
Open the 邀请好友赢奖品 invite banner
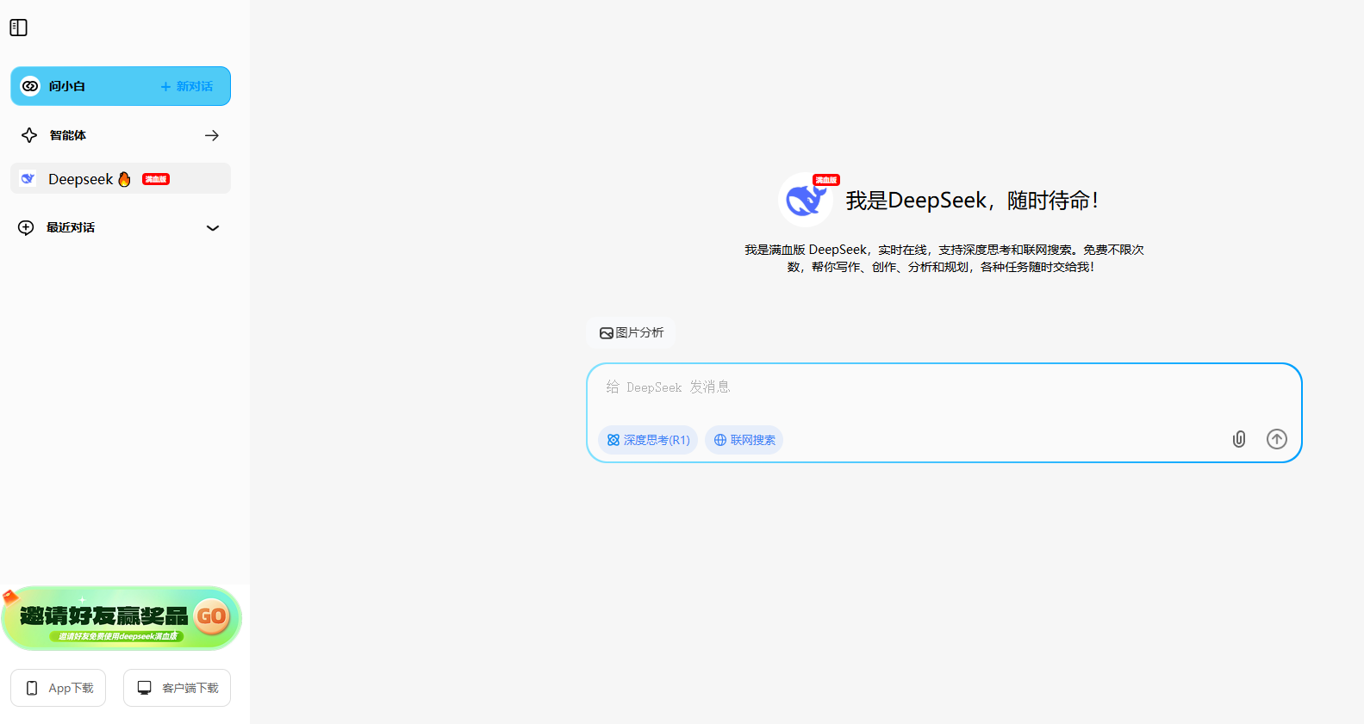point(121,618)
